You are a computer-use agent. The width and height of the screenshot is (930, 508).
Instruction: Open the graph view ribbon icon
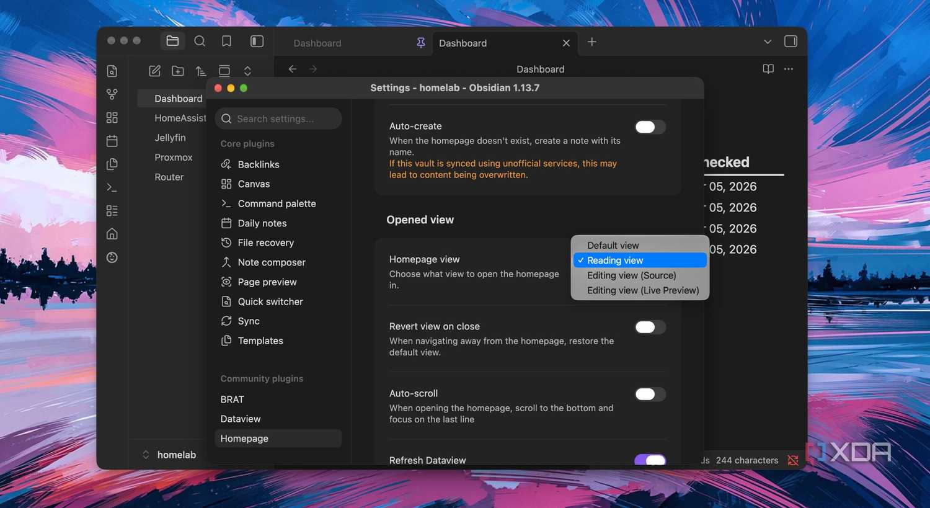(112, 94)
